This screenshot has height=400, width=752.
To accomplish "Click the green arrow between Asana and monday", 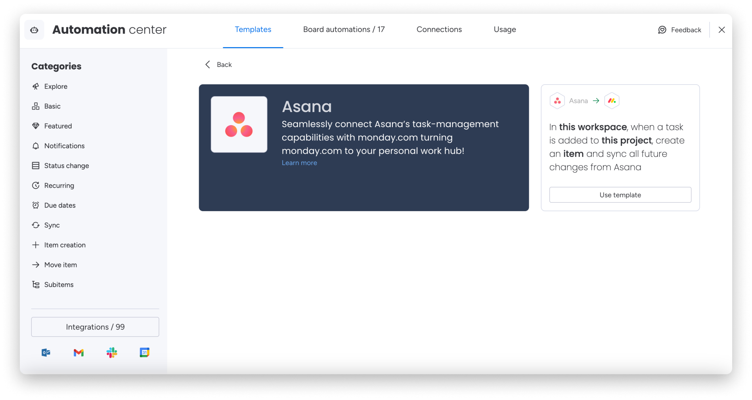I will click(x=596, y=101).
